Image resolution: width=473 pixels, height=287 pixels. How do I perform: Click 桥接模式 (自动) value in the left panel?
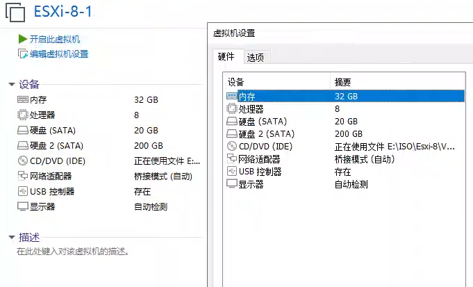click(163, 177)
